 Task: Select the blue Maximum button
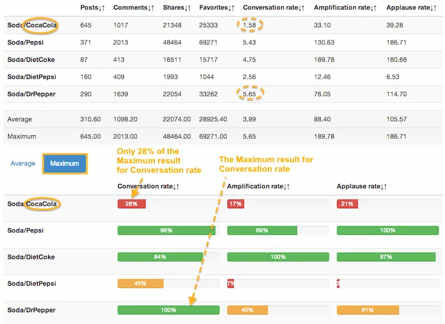pyautogui.click(x=65, y=163)
